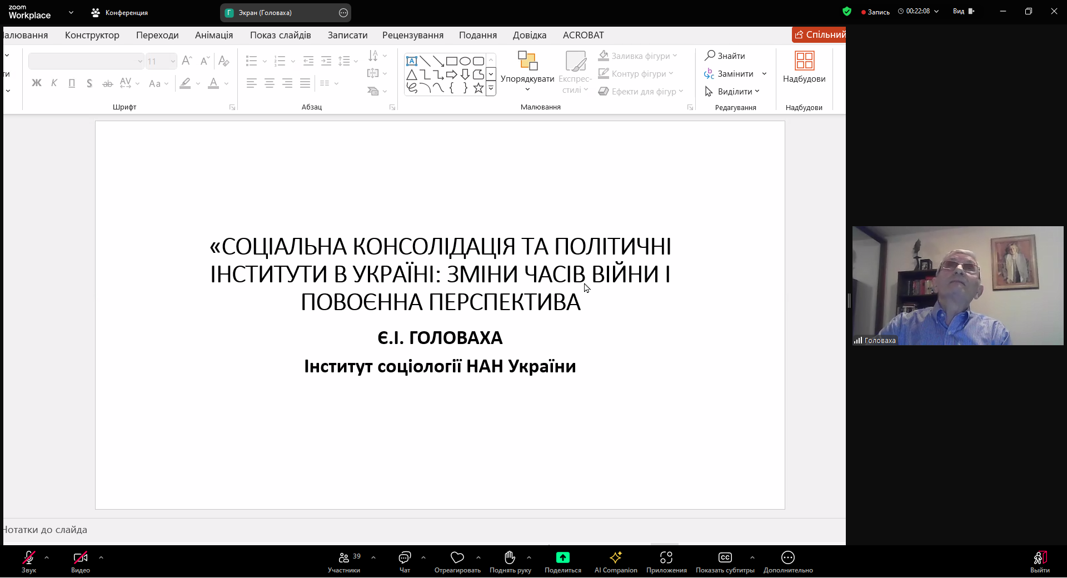The image size is (1067, 578).
Task: Expand chat options arrow next to Чат
Action: pos(423,557)
